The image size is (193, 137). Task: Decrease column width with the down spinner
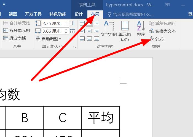point(66,33)
